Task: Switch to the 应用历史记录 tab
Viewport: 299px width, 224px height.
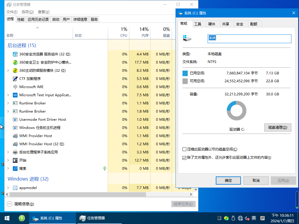Action: point(38,20)
